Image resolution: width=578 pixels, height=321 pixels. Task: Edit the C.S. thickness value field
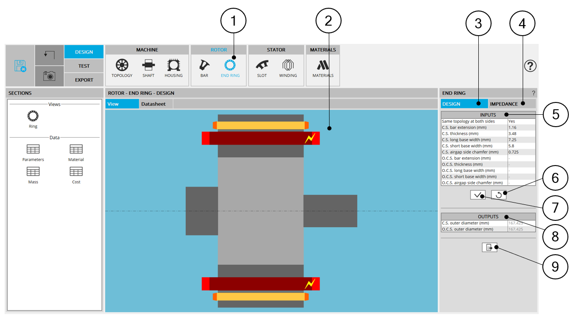521,134
